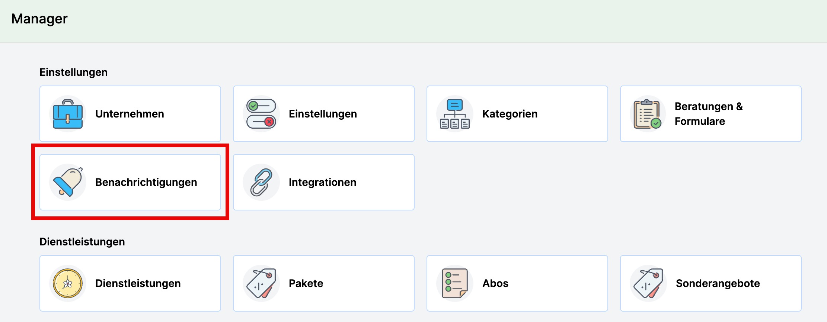
Task: Select the Kategorien card text
Action: [510, 114]
